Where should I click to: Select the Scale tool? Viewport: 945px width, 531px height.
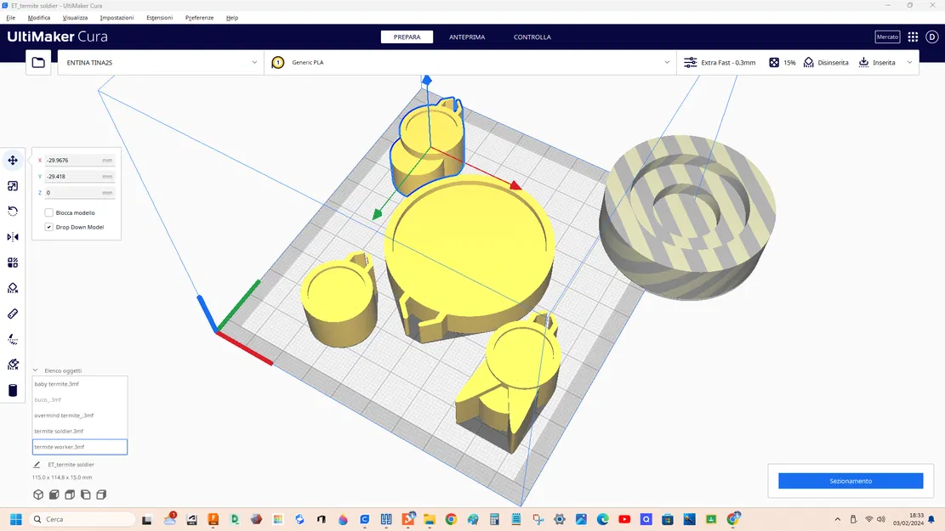point(12,185)
